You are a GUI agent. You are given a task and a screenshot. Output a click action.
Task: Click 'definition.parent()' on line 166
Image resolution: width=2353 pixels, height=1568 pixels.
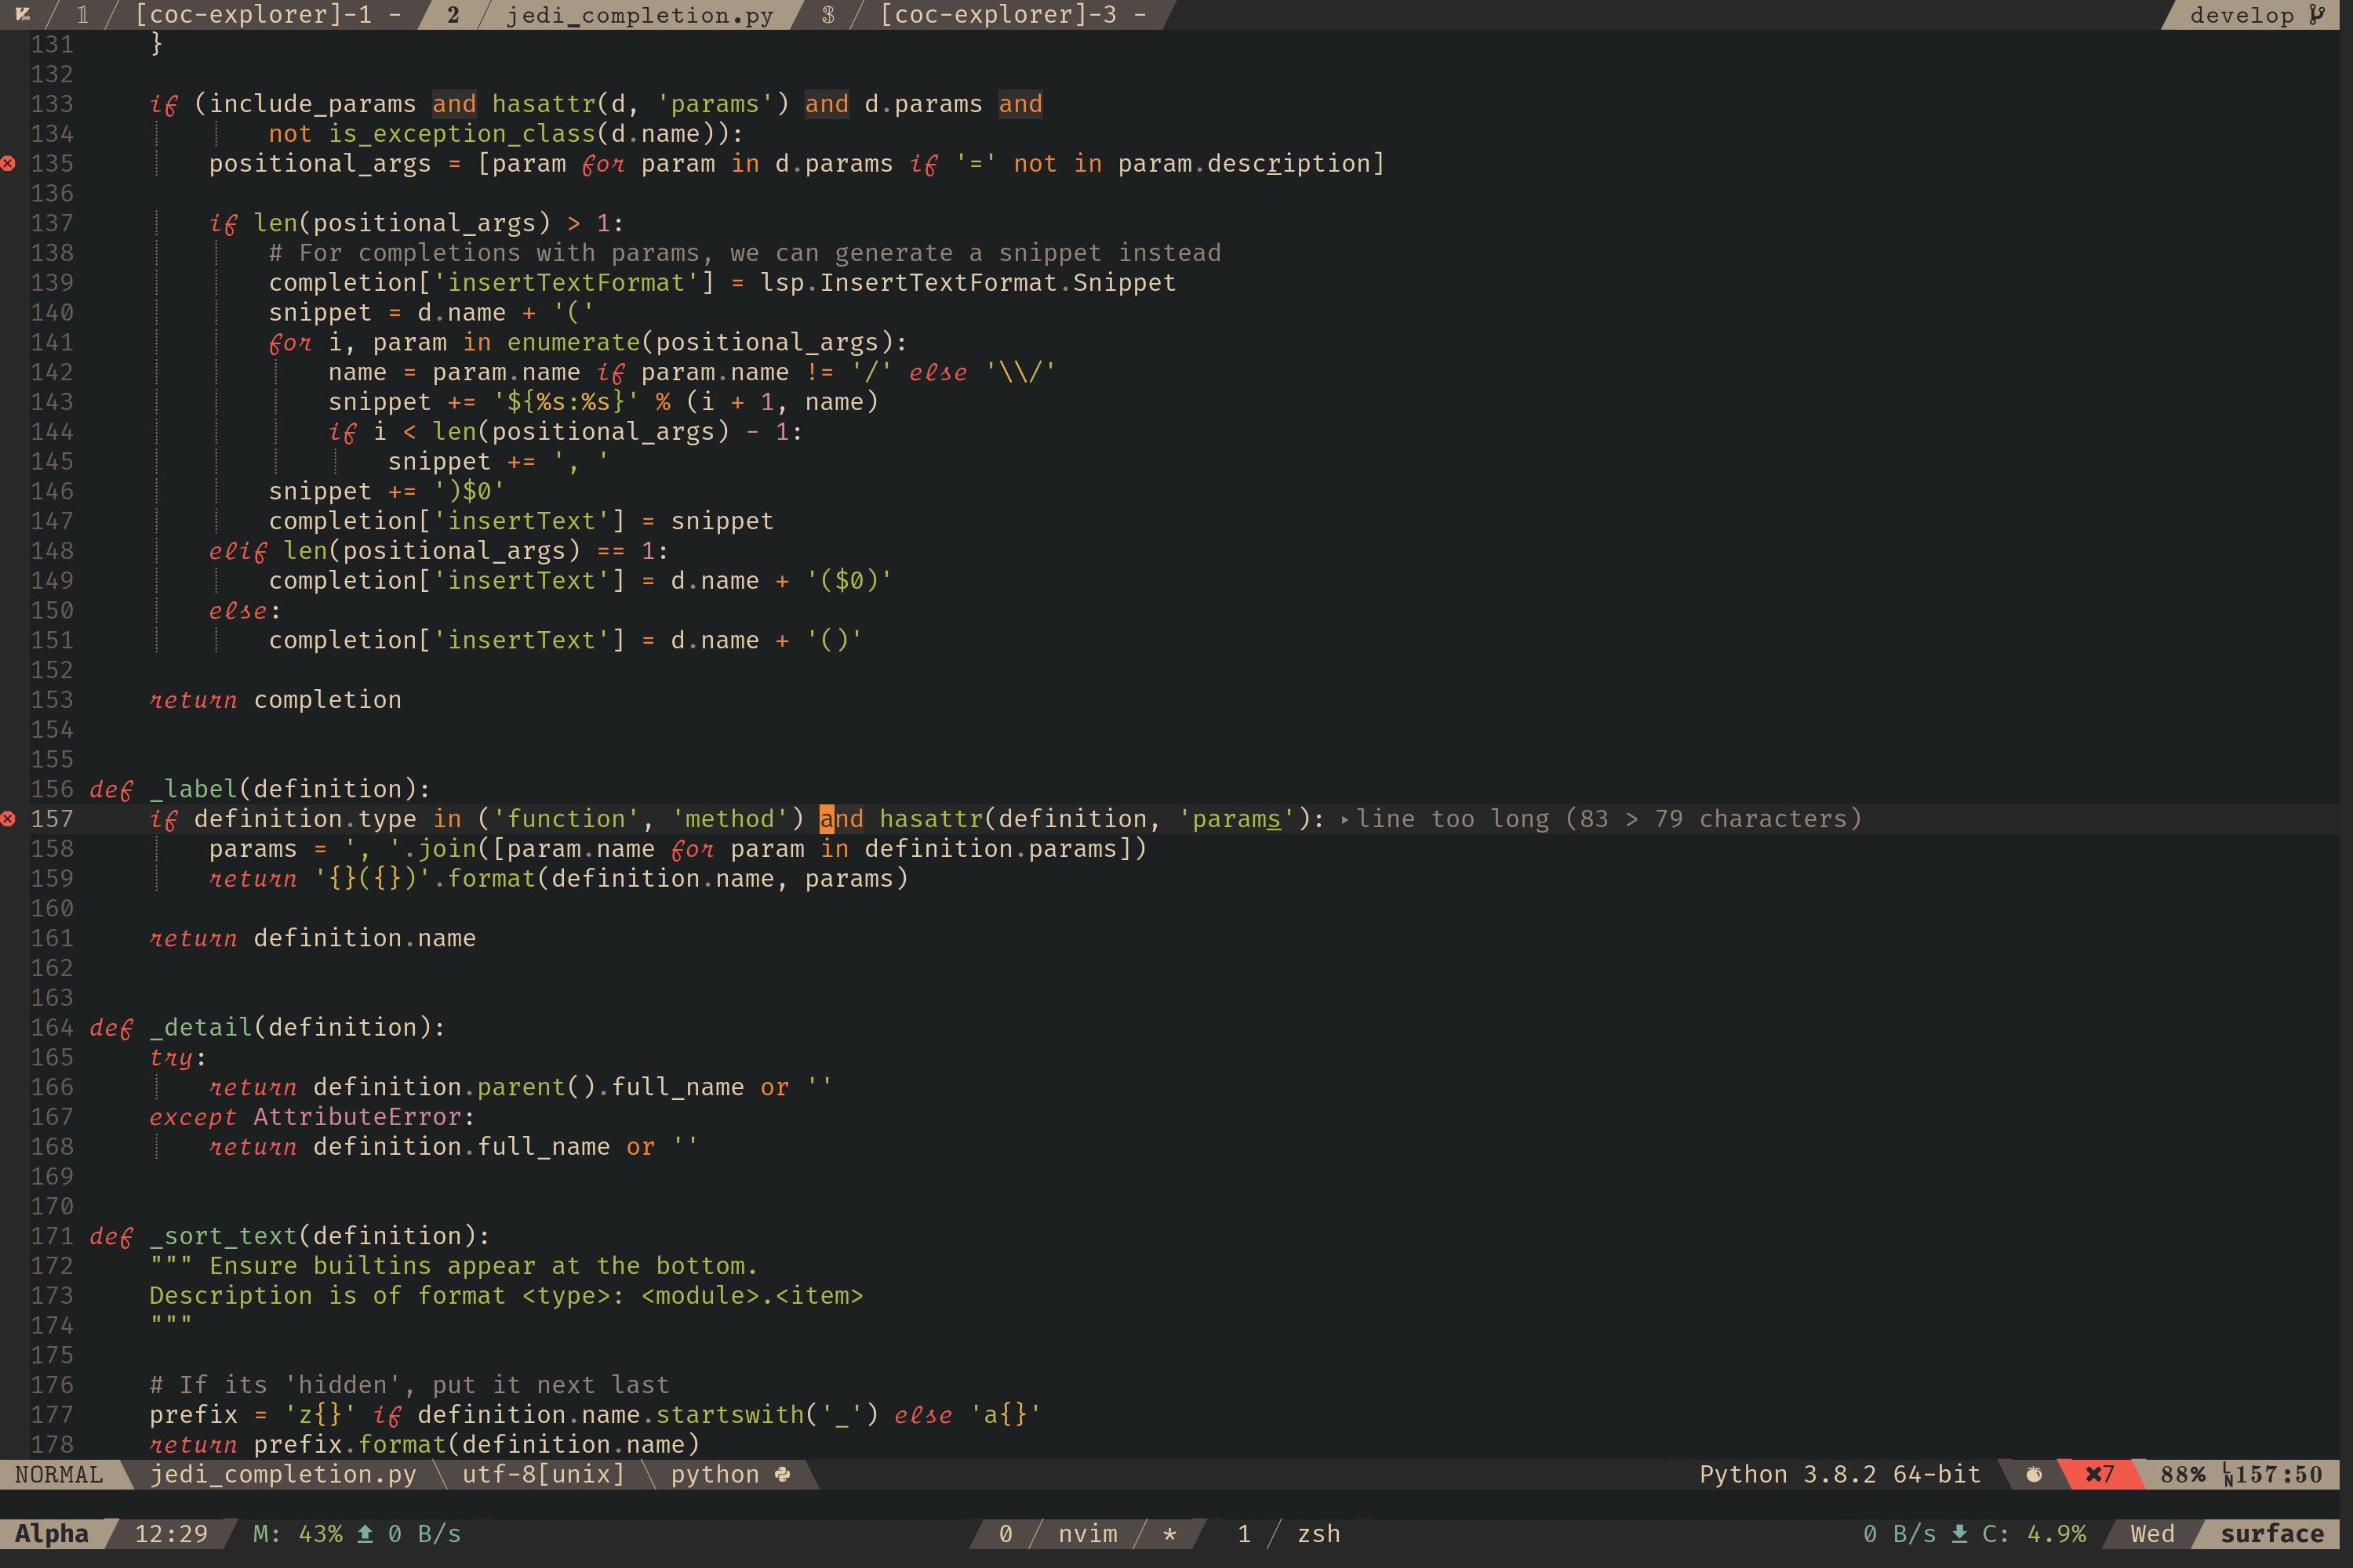(x=454, y=1087)
